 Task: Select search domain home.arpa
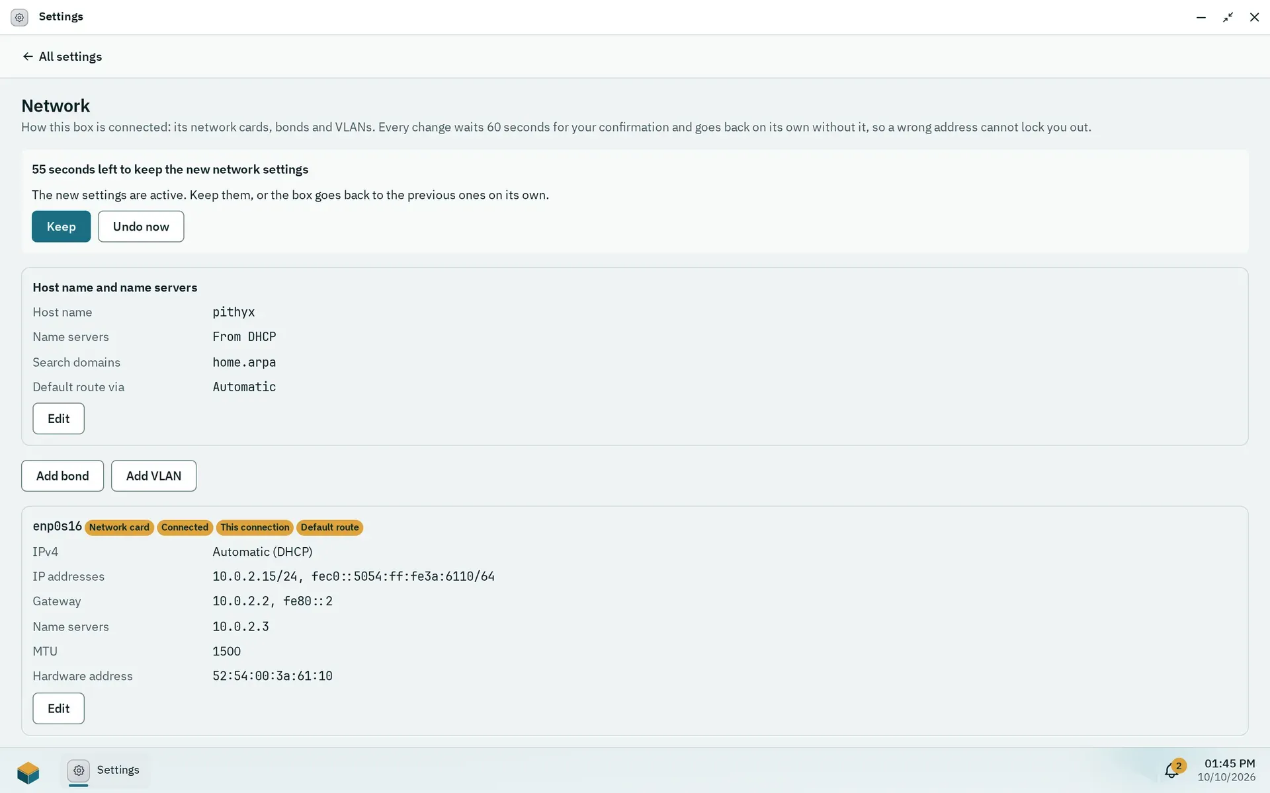click(x=244, y=362)
